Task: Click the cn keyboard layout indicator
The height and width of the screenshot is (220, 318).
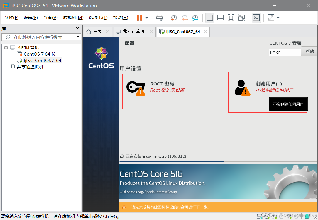Action: pos(285,52)
